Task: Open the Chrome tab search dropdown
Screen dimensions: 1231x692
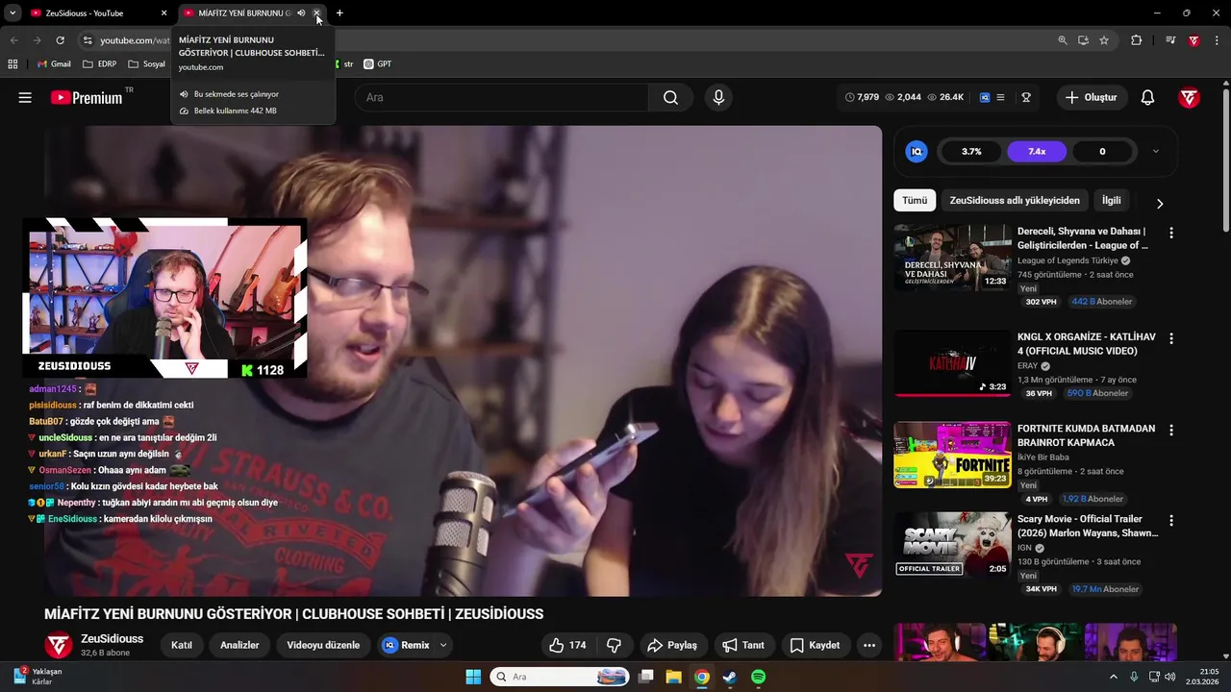Action: point(13,13)
